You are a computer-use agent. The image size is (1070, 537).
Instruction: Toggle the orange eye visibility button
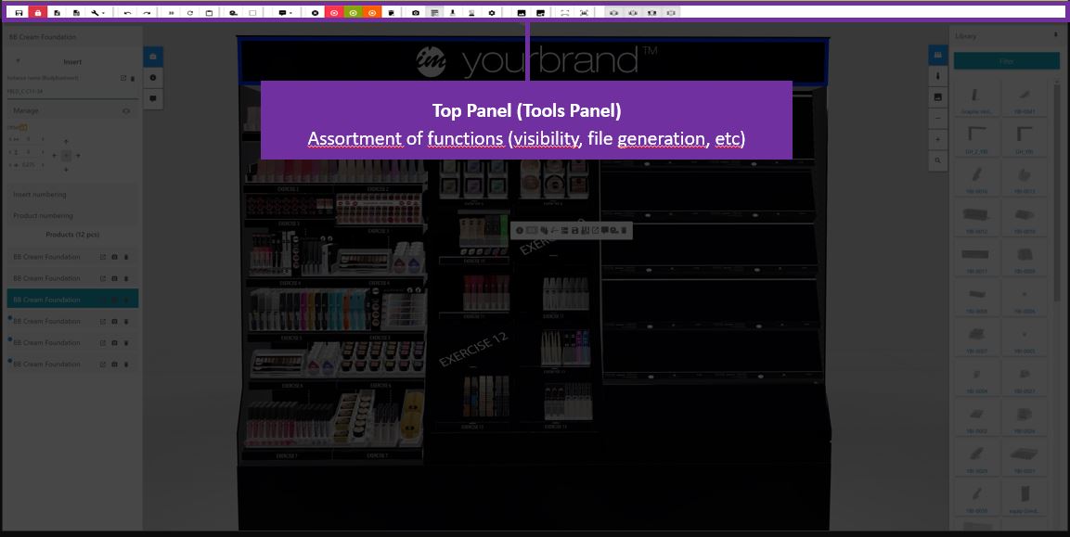tap(371, 13)
